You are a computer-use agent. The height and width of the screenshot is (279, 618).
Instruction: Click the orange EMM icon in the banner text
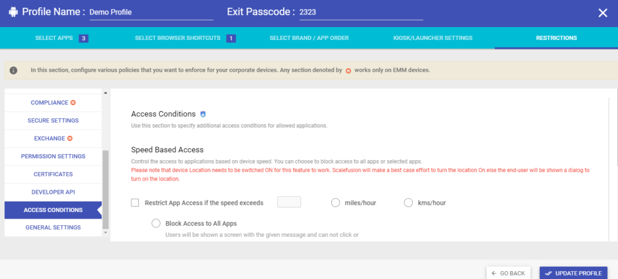click(x=348, y=71)
